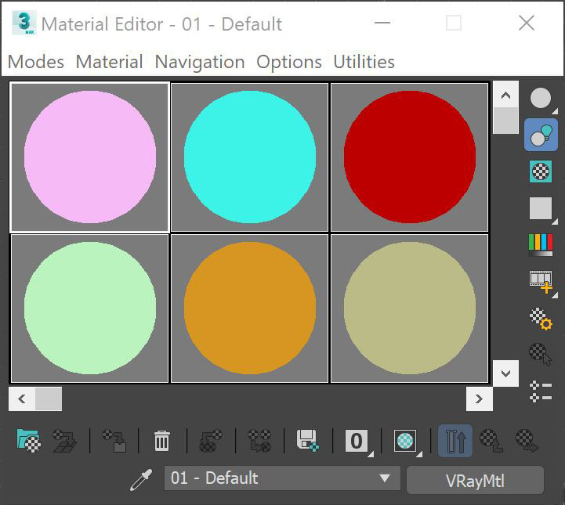This screenshot has width=565, height=505.
Task: Expand Show Shaded Material in Viewport flyout
Action: (x=406, y=441)
